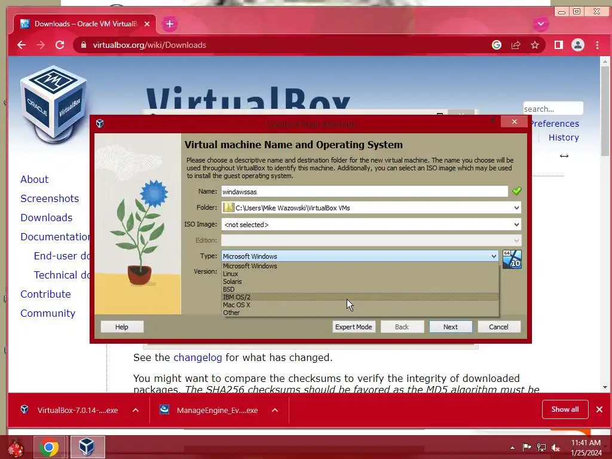Open the Contribute link
This screenshot has width=612, height=459.
click(45, 294)
